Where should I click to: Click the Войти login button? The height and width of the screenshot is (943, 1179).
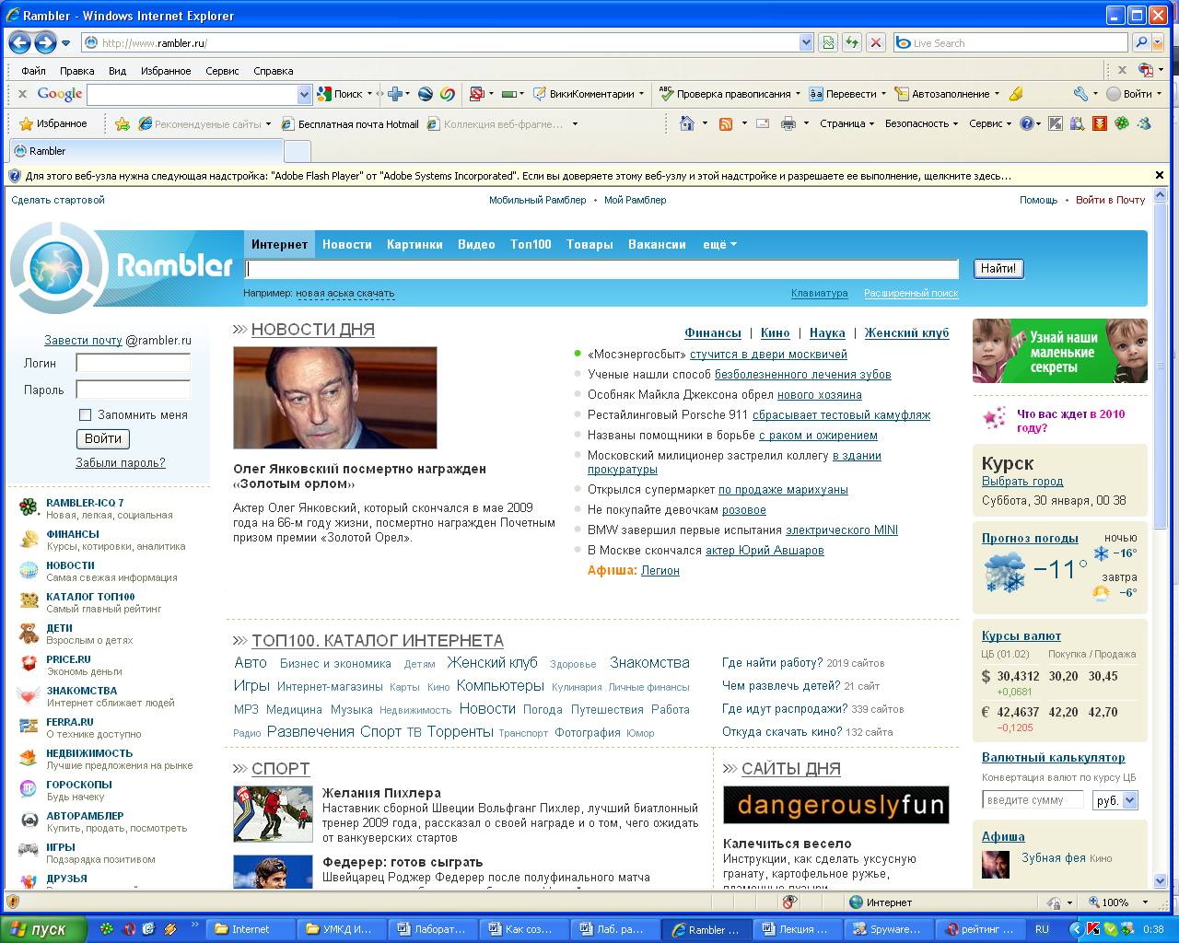tap(103, 439)
